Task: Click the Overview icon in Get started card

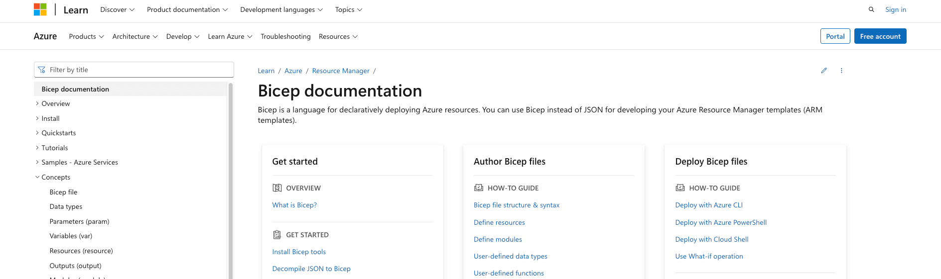Action: [277, 188]
